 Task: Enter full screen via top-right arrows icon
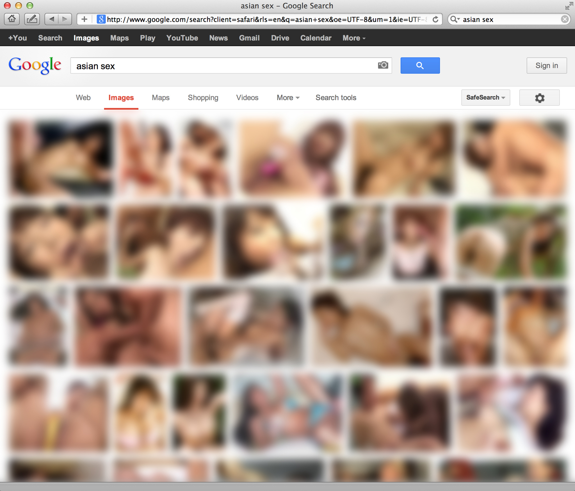pyautogui.click(x=569, y=6)
